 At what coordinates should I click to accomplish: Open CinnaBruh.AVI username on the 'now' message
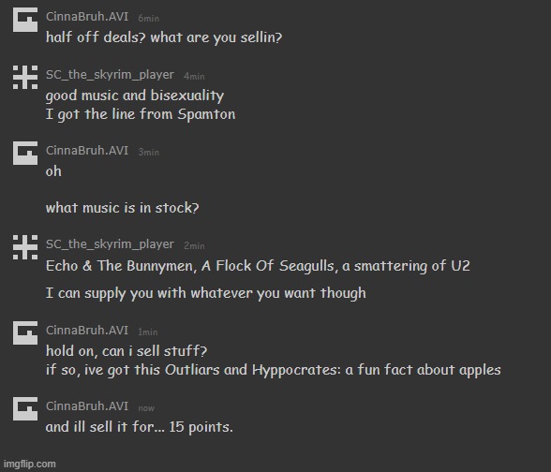pos(87,406)
